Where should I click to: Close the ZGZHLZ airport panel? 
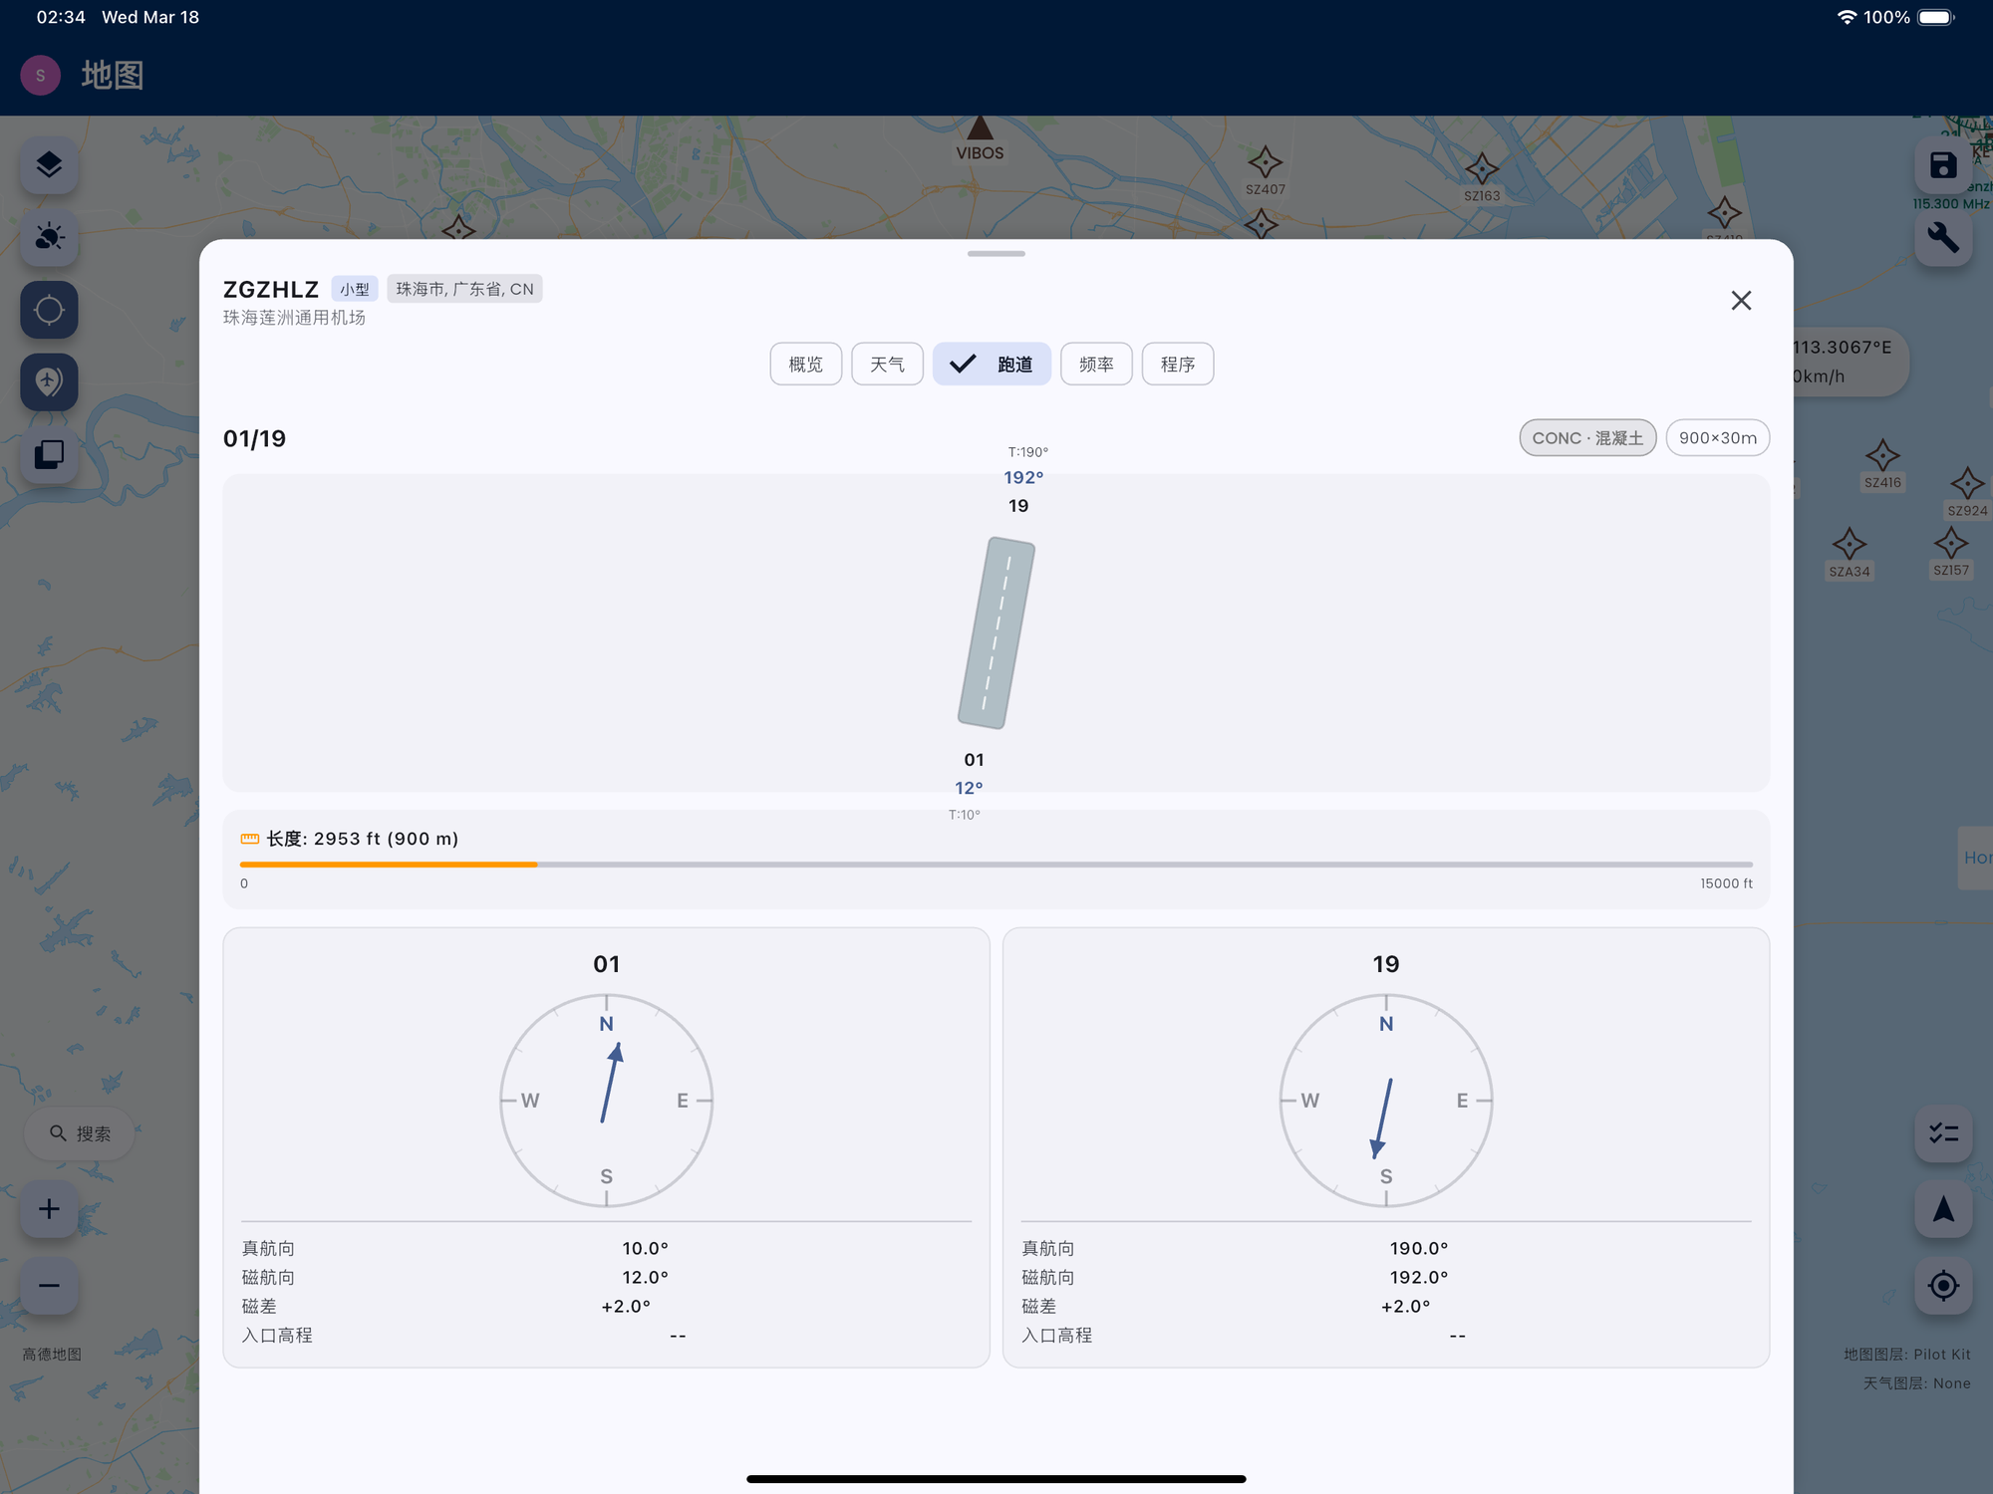pos(1741,301)
